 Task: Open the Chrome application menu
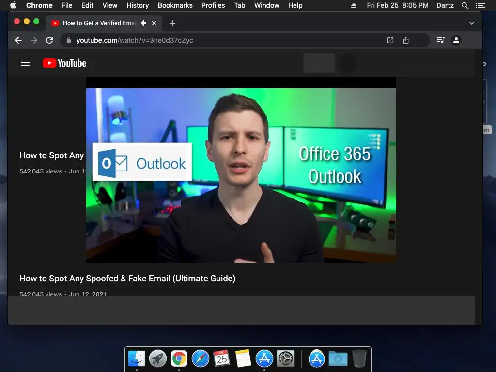tap(39, 5)
